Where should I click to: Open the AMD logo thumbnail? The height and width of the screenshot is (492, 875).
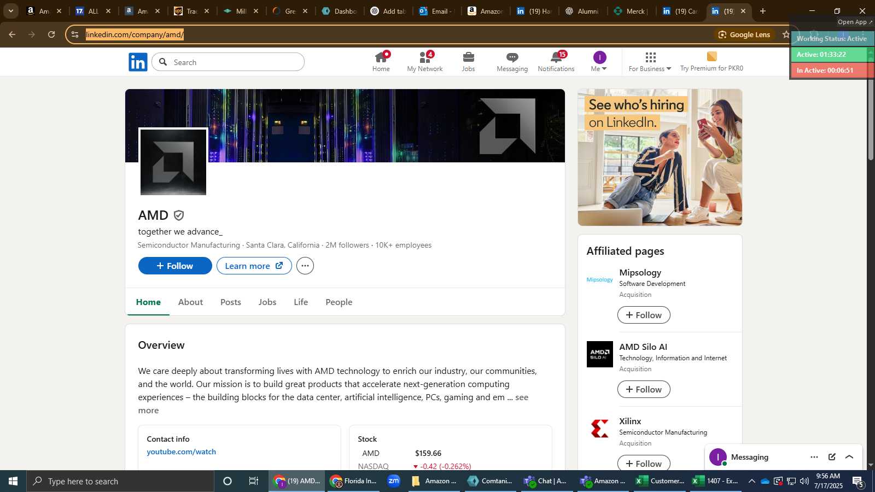[x=173, y=162]
